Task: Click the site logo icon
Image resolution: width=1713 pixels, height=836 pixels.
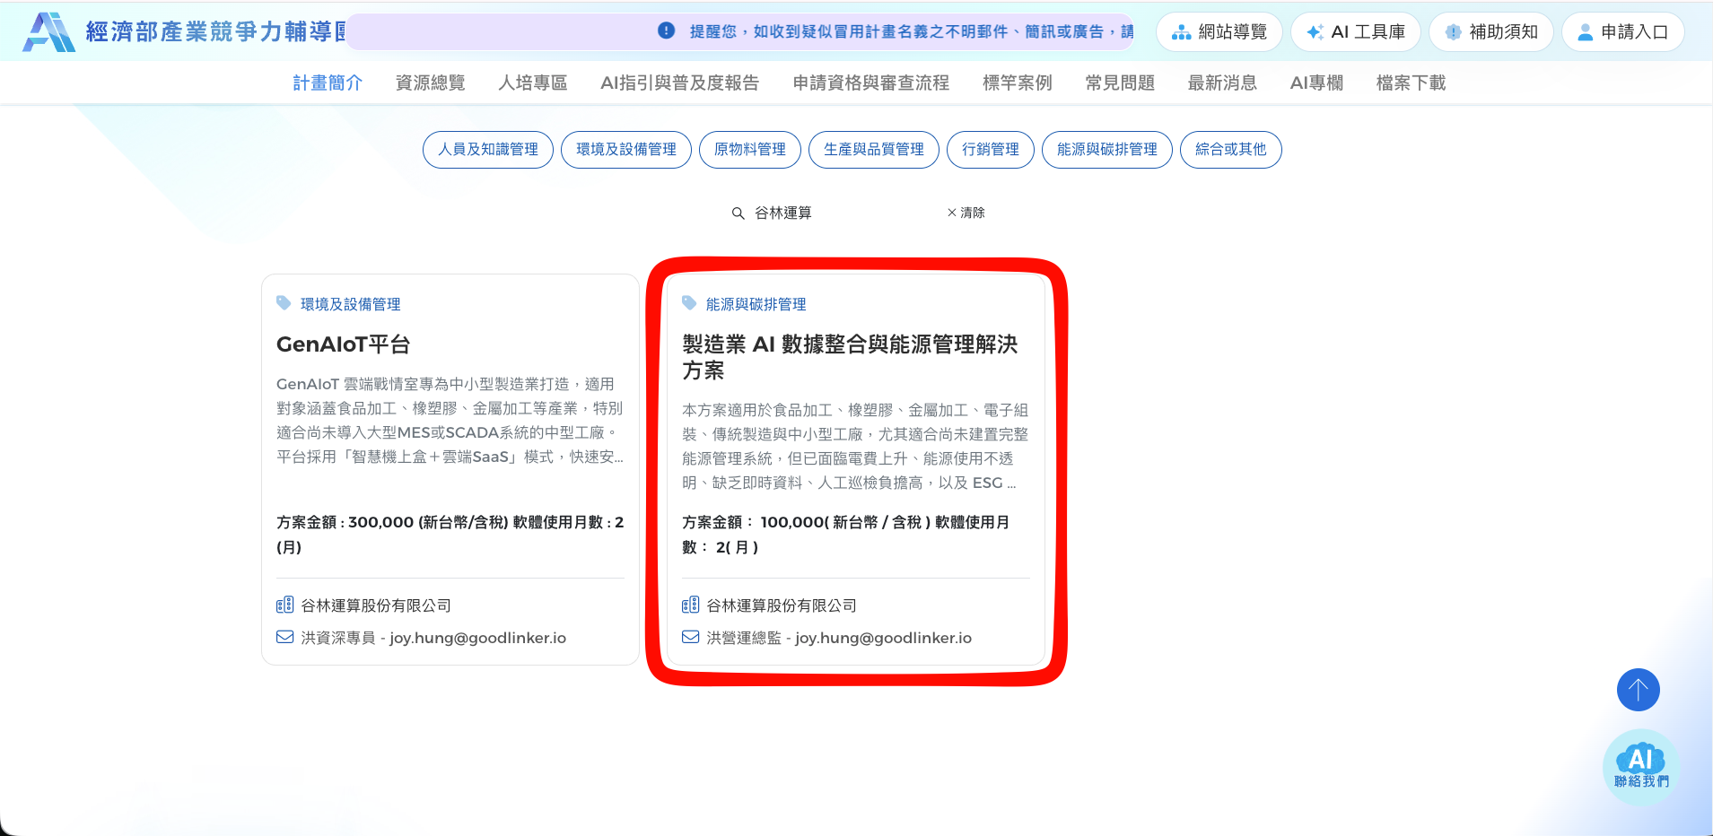Action: tap(48, 32)
